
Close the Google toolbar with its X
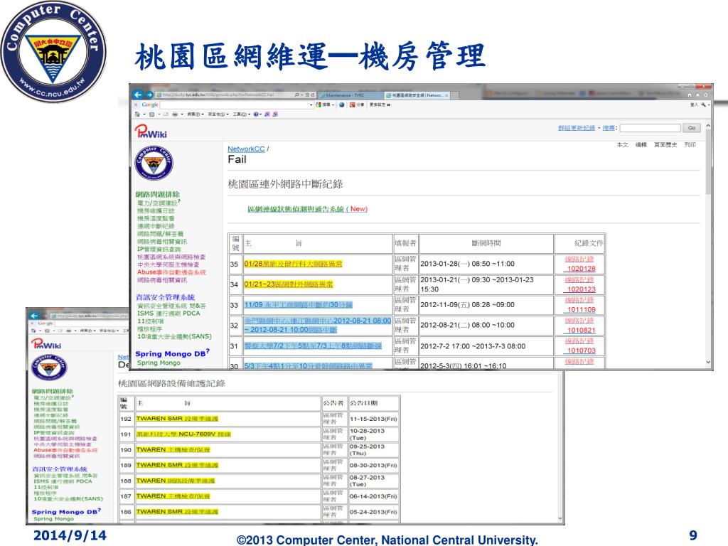point(136,105)
